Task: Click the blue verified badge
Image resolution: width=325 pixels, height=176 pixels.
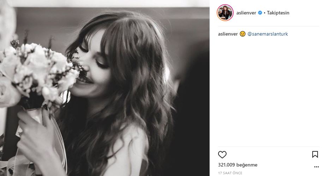Action: pyautogui.click(x=260, y=13)
